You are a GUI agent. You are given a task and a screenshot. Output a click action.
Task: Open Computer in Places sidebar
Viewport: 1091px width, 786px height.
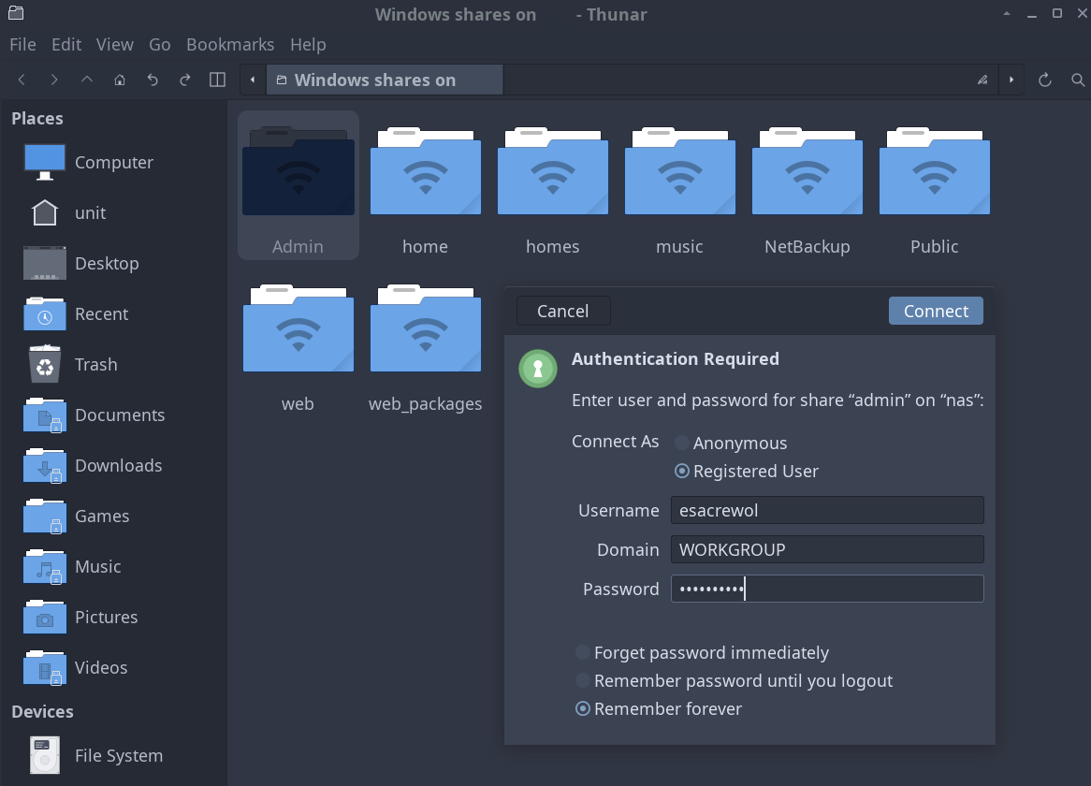pyautogui.click(x=113, y=162)
